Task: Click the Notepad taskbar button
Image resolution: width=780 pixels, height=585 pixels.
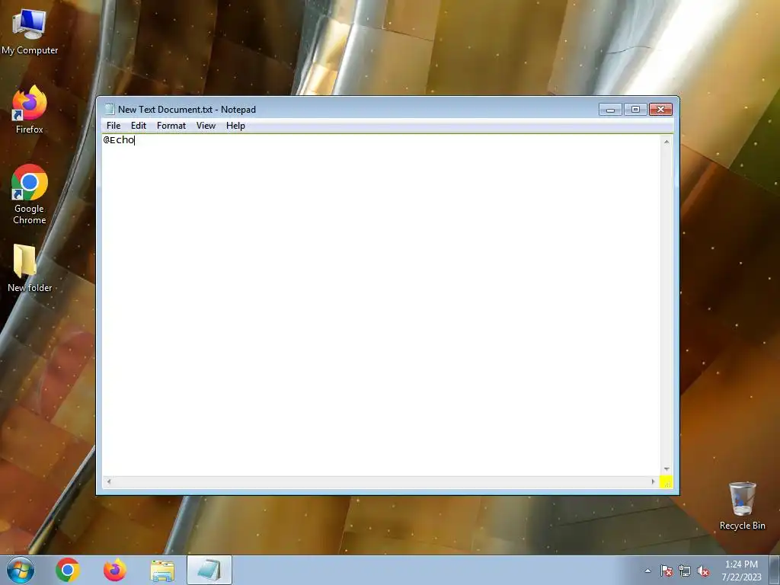Action: [x=209, y=570]
